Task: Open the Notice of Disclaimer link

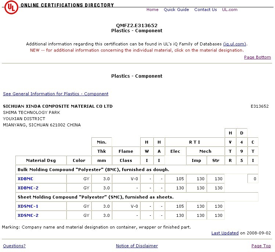Action: click(x=137, y=246)
